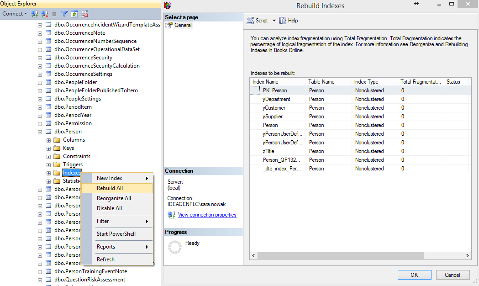
Task: Select the _dta_index_Per... index row
Action: [x=360, y=169]
